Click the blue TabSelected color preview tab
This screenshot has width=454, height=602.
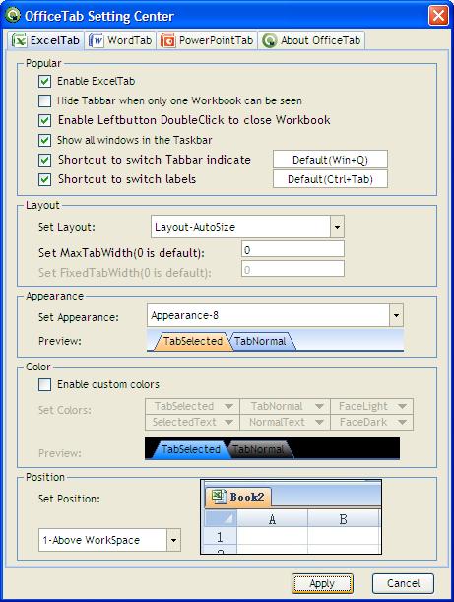pos(190,449)
